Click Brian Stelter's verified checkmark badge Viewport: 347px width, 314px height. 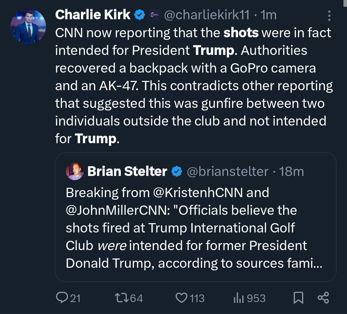pyautogui.click(x=176, y=171)
